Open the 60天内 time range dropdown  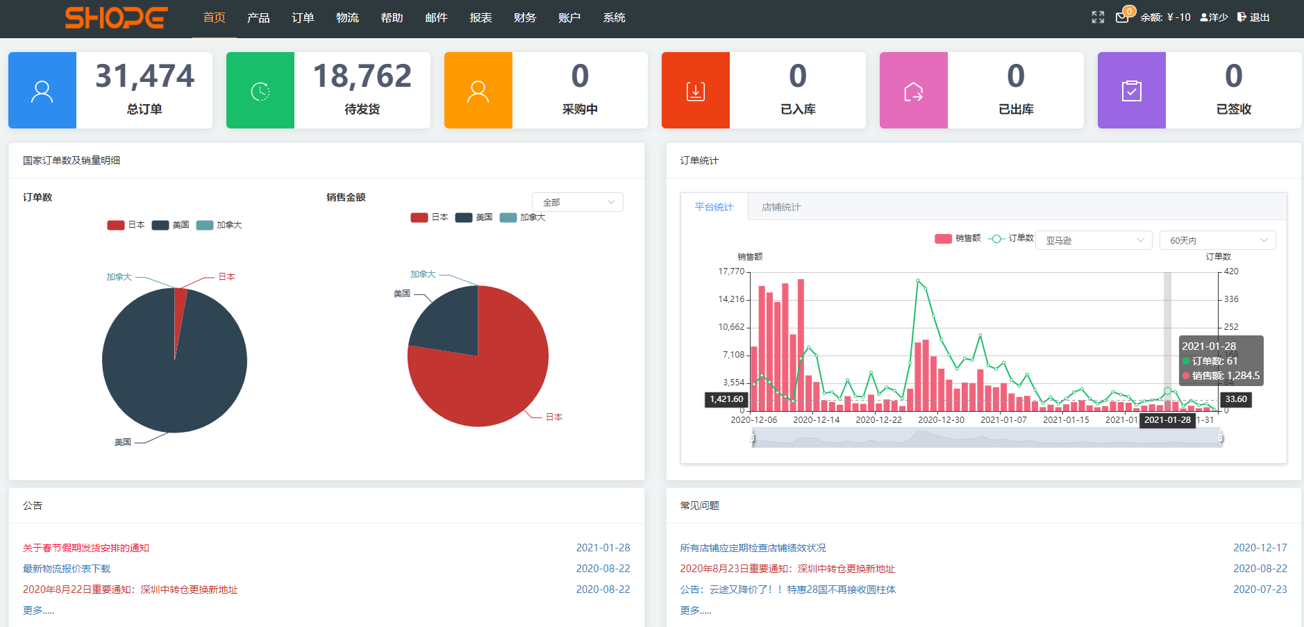point(1217,240)
